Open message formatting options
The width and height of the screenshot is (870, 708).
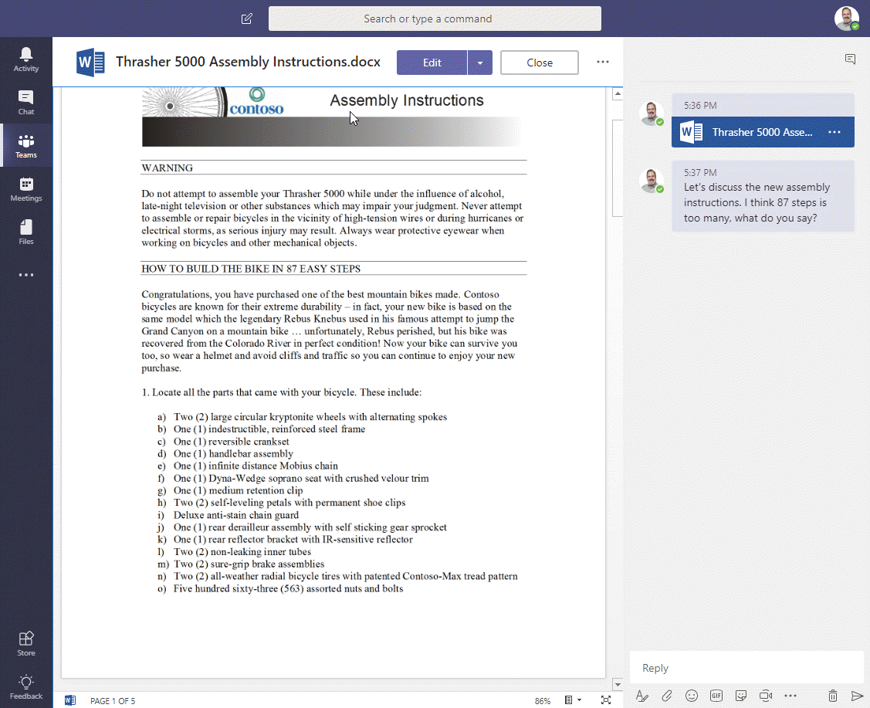pyautogui.click(x=642, y=696)
